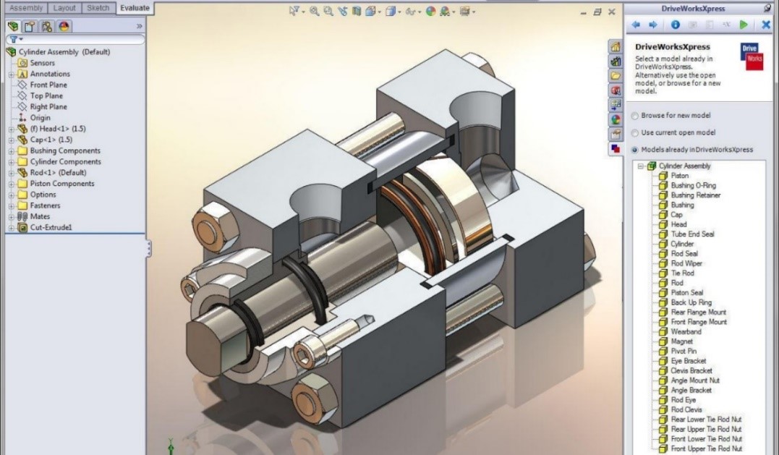Switch to the Assembly tab

(26, 8)
